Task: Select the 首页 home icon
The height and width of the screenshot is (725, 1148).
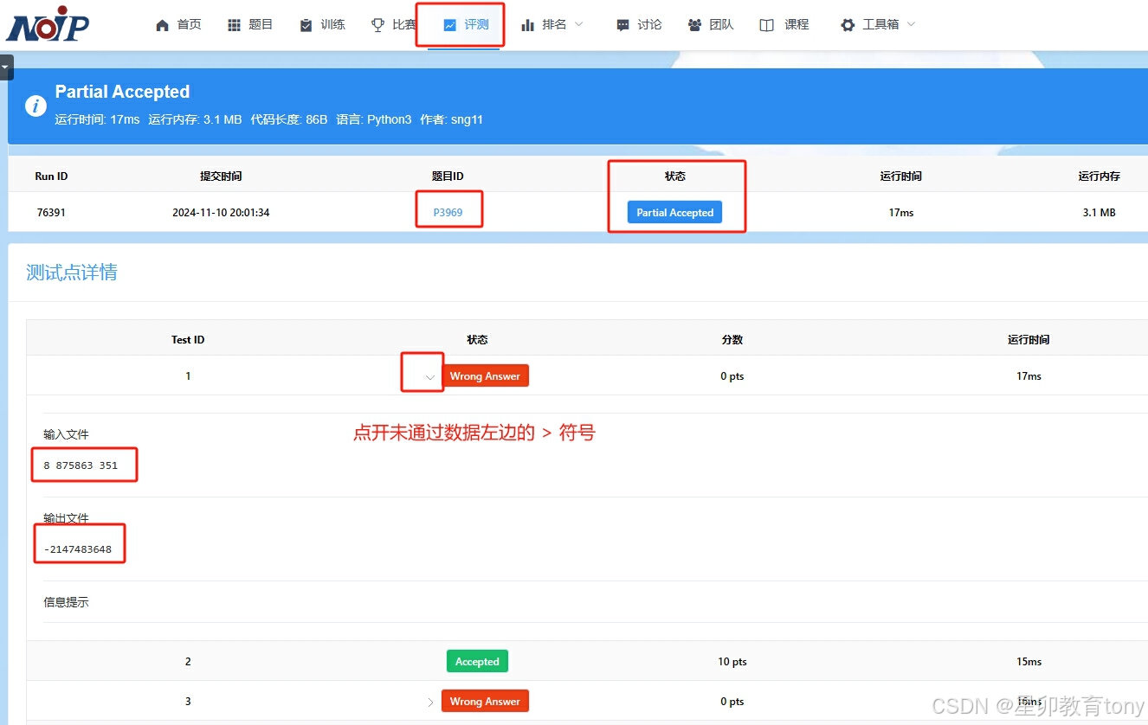Action: pos(162,24)
